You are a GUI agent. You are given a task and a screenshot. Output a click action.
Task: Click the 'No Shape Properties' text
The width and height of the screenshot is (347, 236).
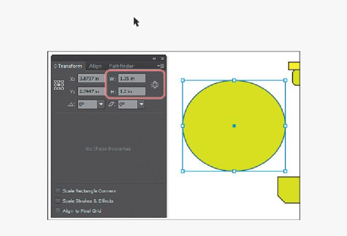tap(108, 149)
